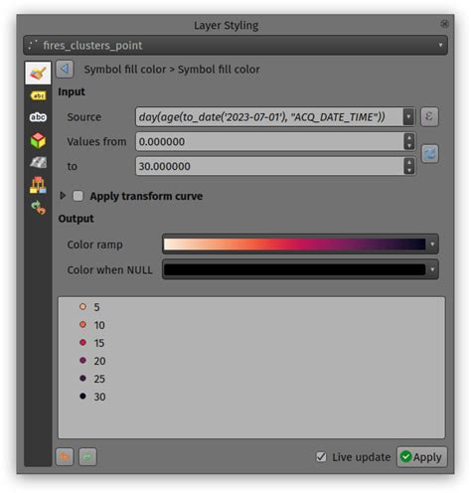Open the Source expression dropdown arrow

click(408, 116)
